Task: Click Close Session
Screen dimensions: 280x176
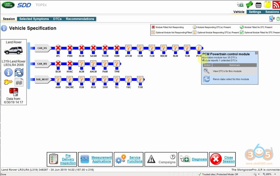Action: coord(222,160)
